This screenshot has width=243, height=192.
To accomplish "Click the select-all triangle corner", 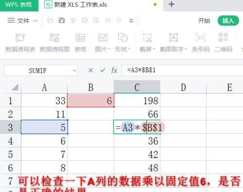I will click(15, 87).
